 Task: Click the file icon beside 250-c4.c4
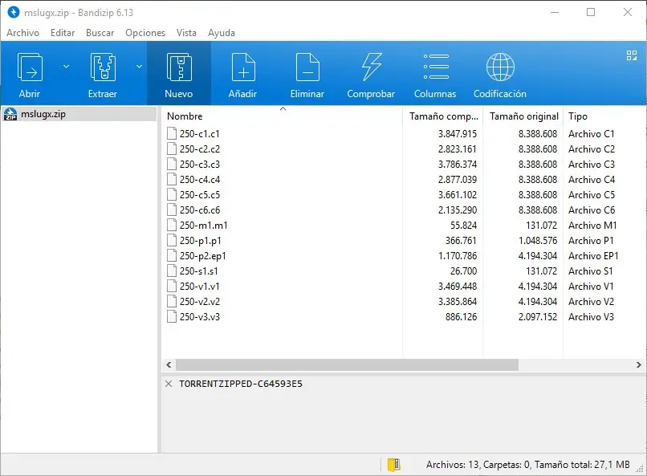click(172, 180)
